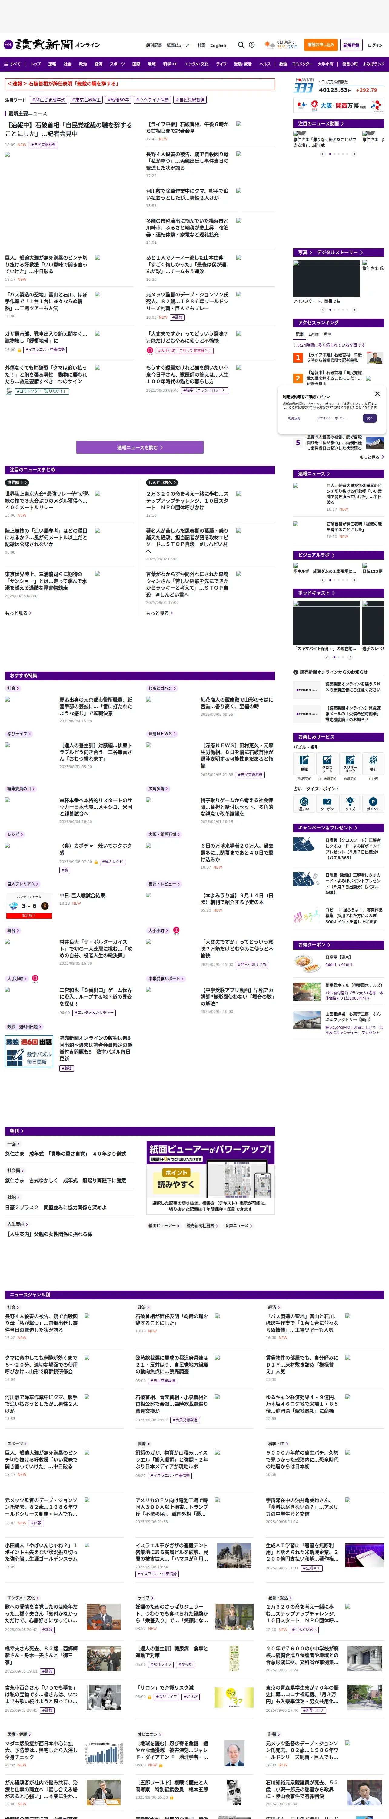Open the 数独 週6回出題 banner thumbnail
This screenshot has height=1819, width=389.
click(29, 1051)
